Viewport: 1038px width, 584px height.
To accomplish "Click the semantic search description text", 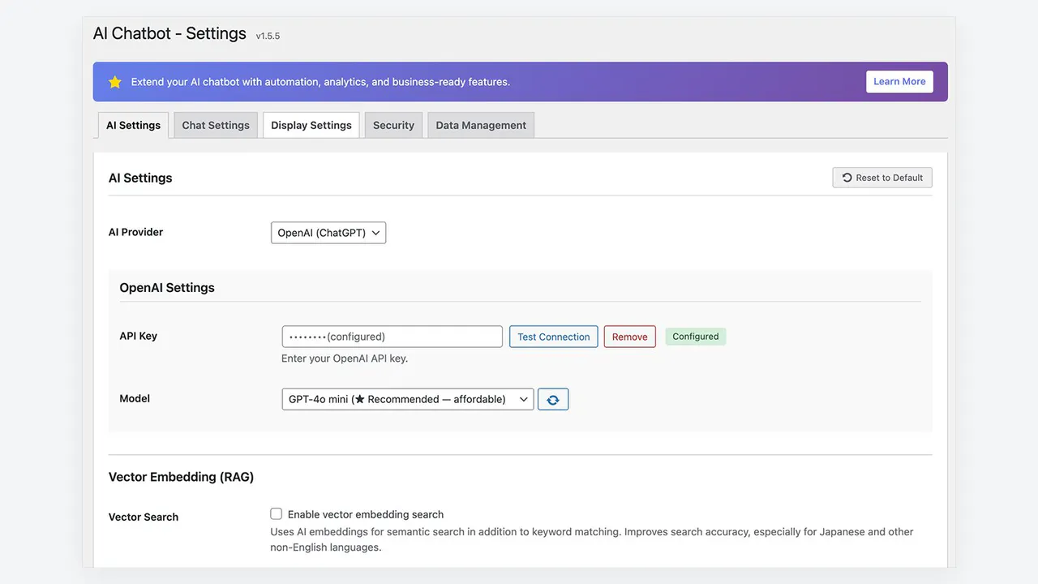I will pyautogui.click(x=592, y=539).
